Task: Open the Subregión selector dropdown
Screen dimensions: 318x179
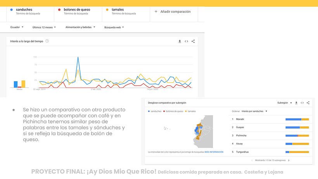Action: (284, 103)
